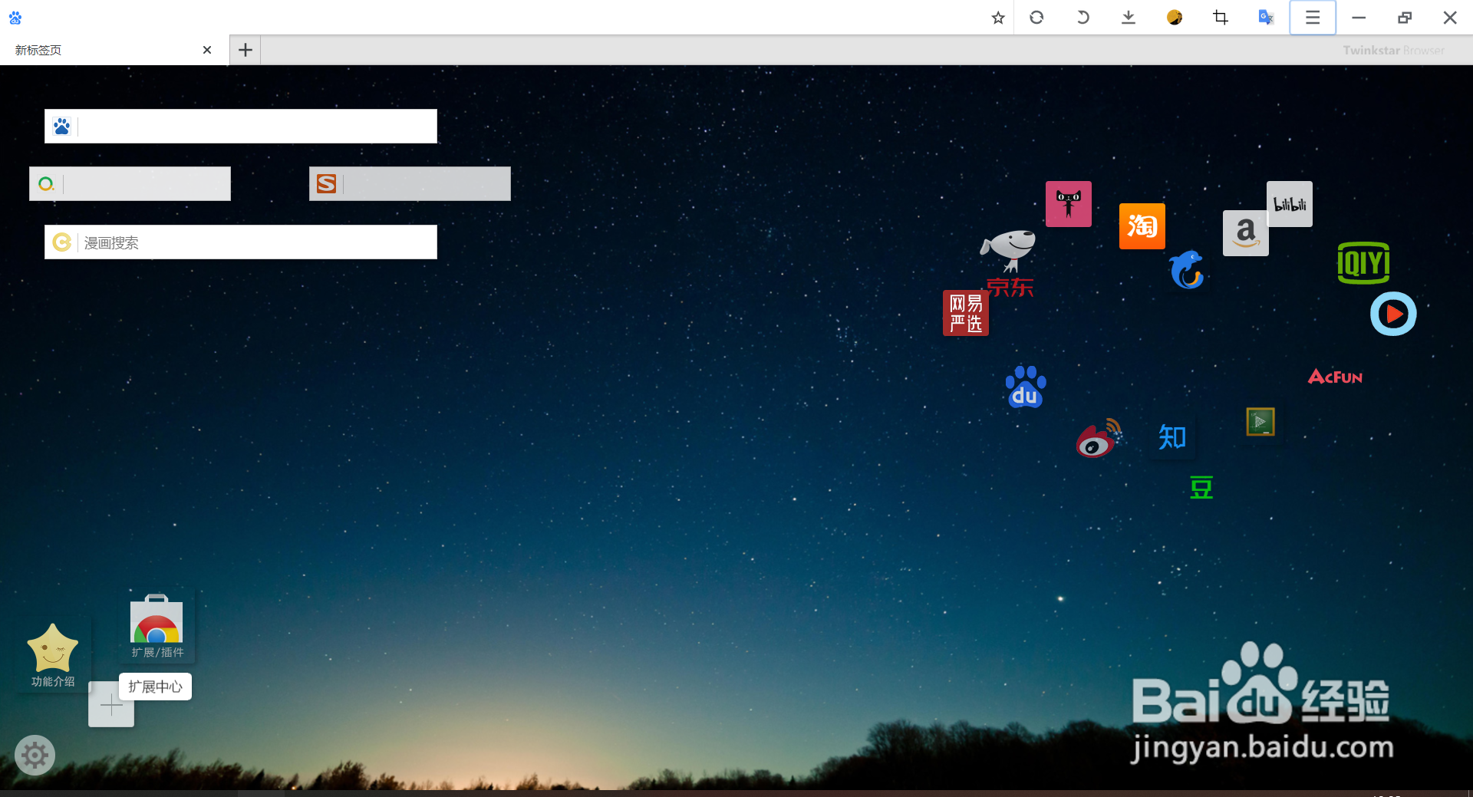Open the Zhihu 知 shortcut icon
The width and height of the screenshot is (1473, 797).
[x=1172, y=437]
